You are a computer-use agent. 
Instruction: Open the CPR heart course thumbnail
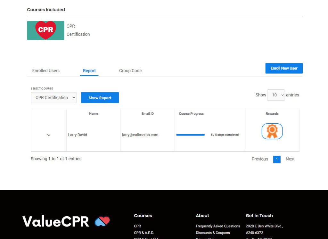[x=45, y=30]
